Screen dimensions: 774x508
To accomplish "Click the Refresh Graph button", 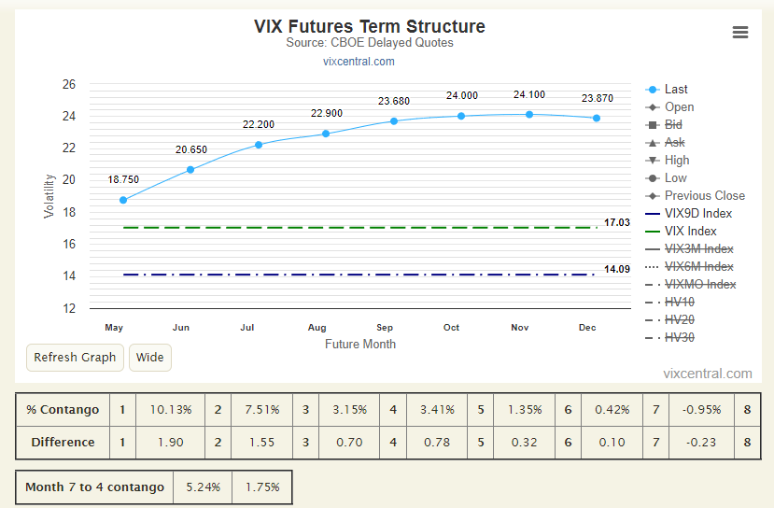I will (75, 358).
